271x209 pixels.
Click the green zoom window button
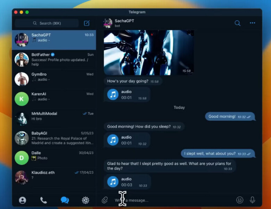(x=27, y=12)
